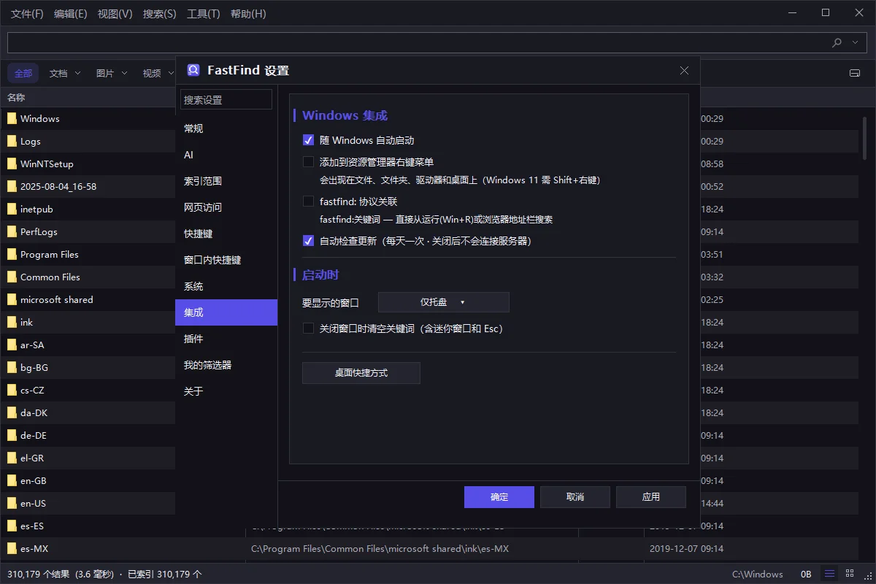
Task: Open the 我的筛选器 settings category
Action: (226, 365)
